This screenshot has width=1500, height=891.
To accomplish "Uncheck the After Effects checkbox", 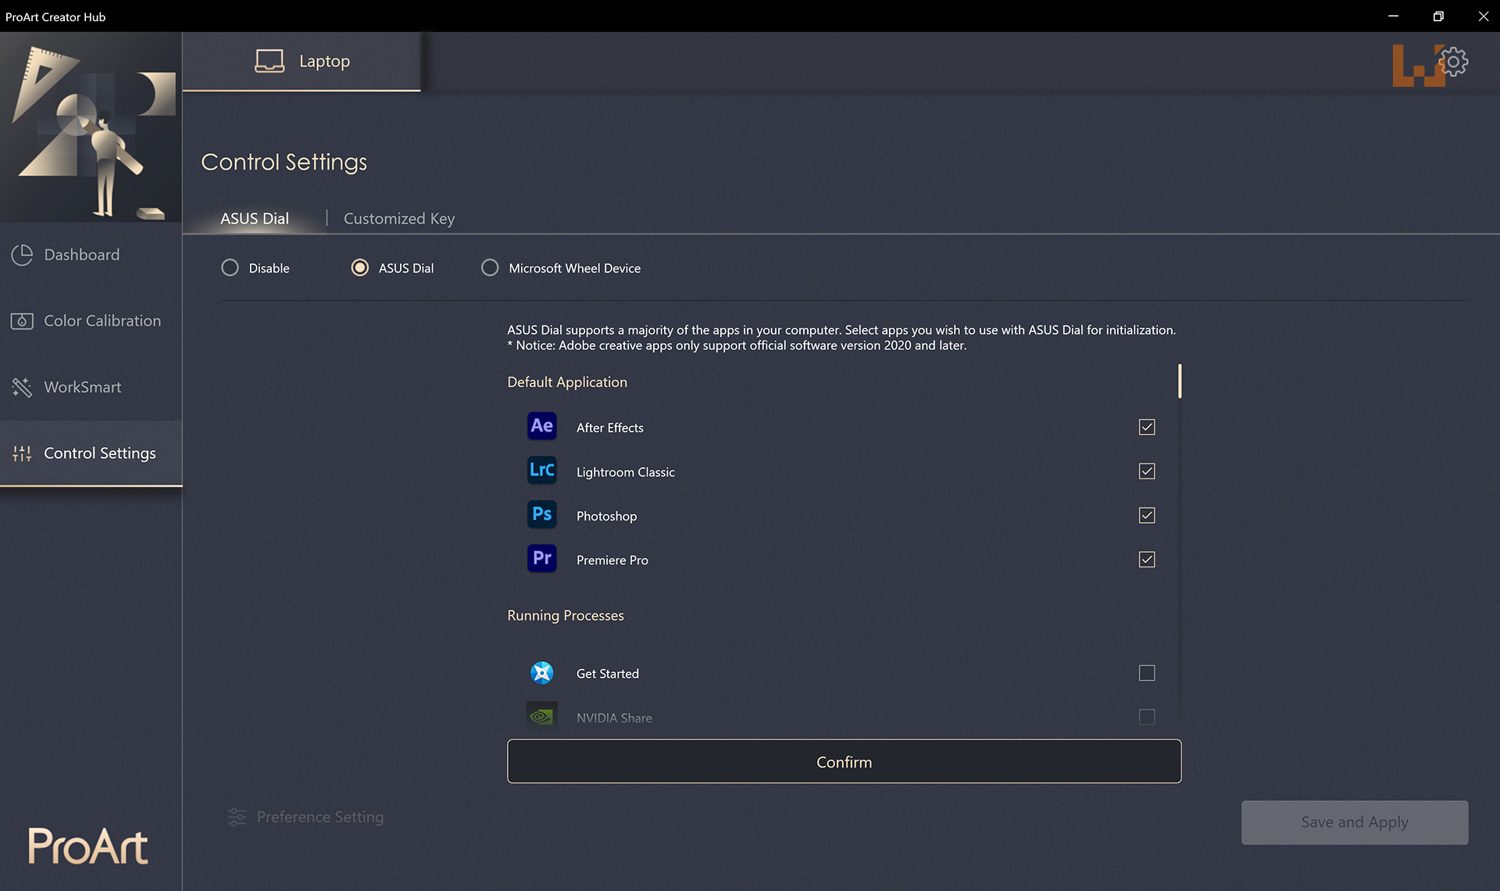I will coord(1146,427).
